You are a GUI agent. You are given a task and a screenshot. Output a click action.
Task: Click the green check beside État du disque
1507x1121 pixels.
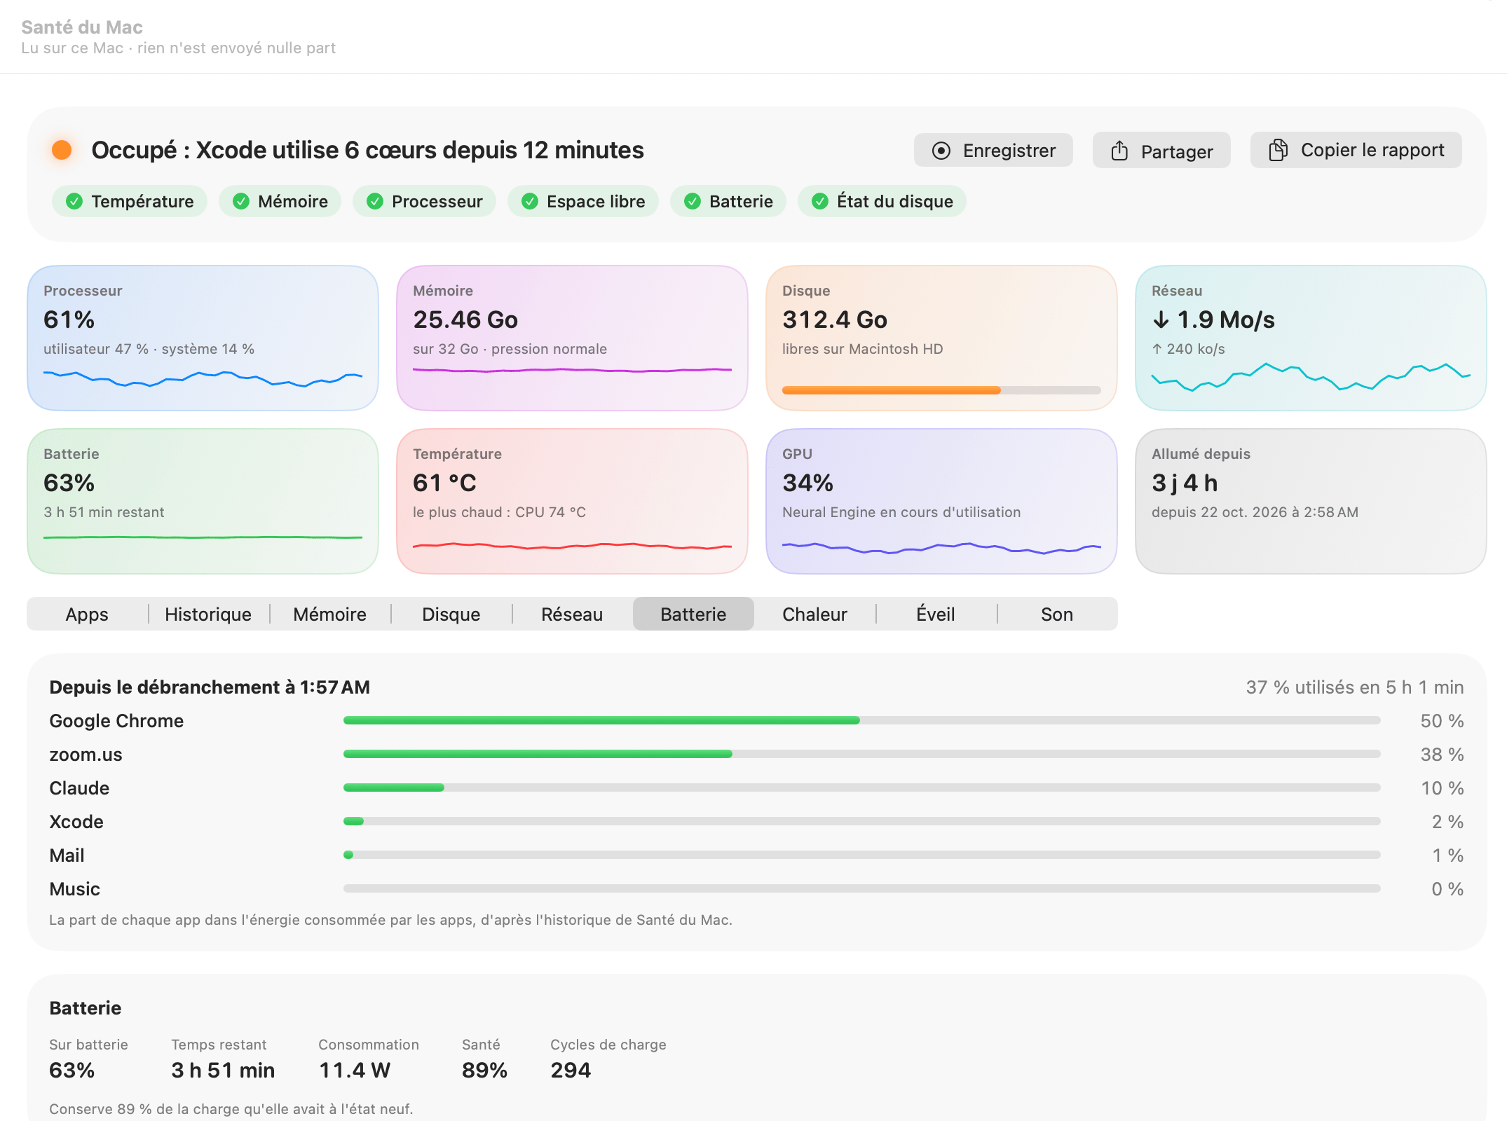pyautogui.click(x=820, y=202)
